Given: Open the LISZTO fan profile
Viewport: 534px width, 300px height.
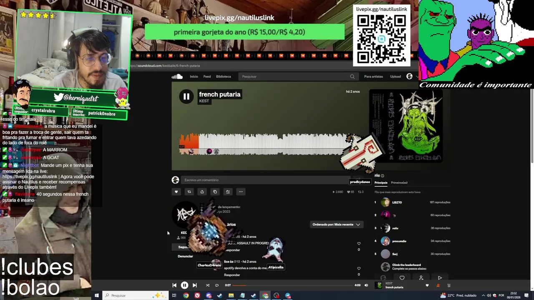Looking at the screenshot, I should tap(397, 202).
